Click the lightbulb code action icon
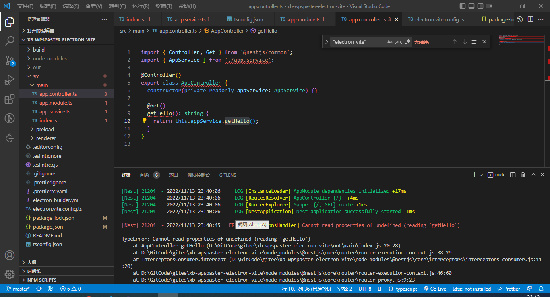550x297 pixels. [144, 120]
